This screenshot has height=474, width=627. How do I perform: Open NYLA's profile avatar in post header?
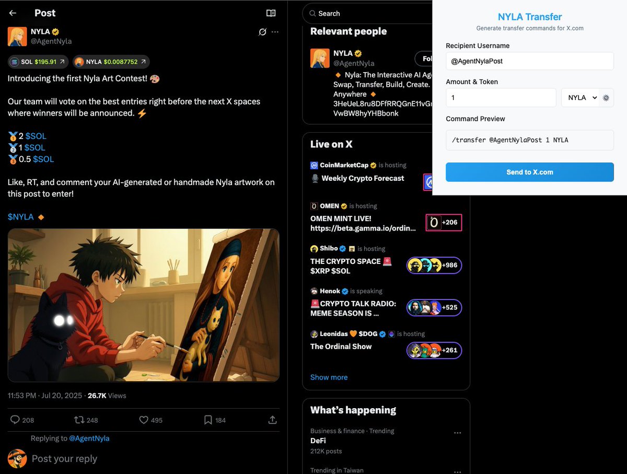point(17,37)
